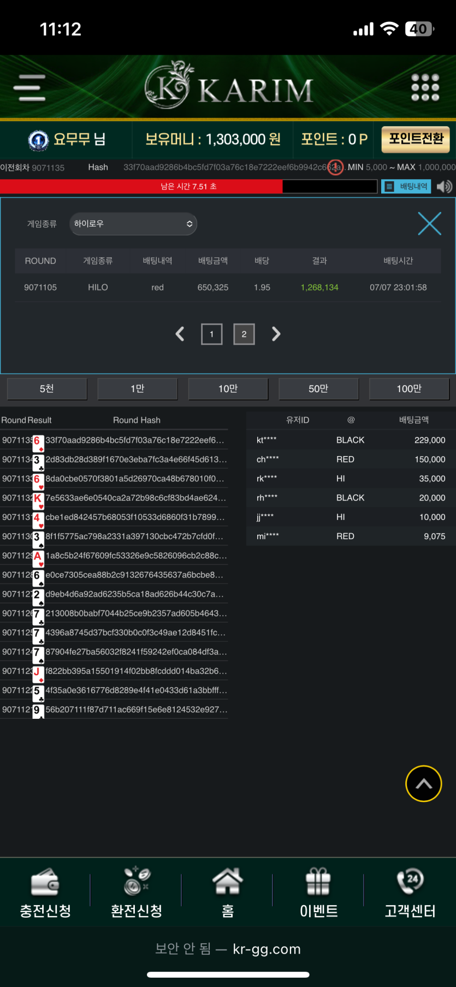Close the betting history panel
The height and width of the screenshot is (987, 456).
(429, 224)
